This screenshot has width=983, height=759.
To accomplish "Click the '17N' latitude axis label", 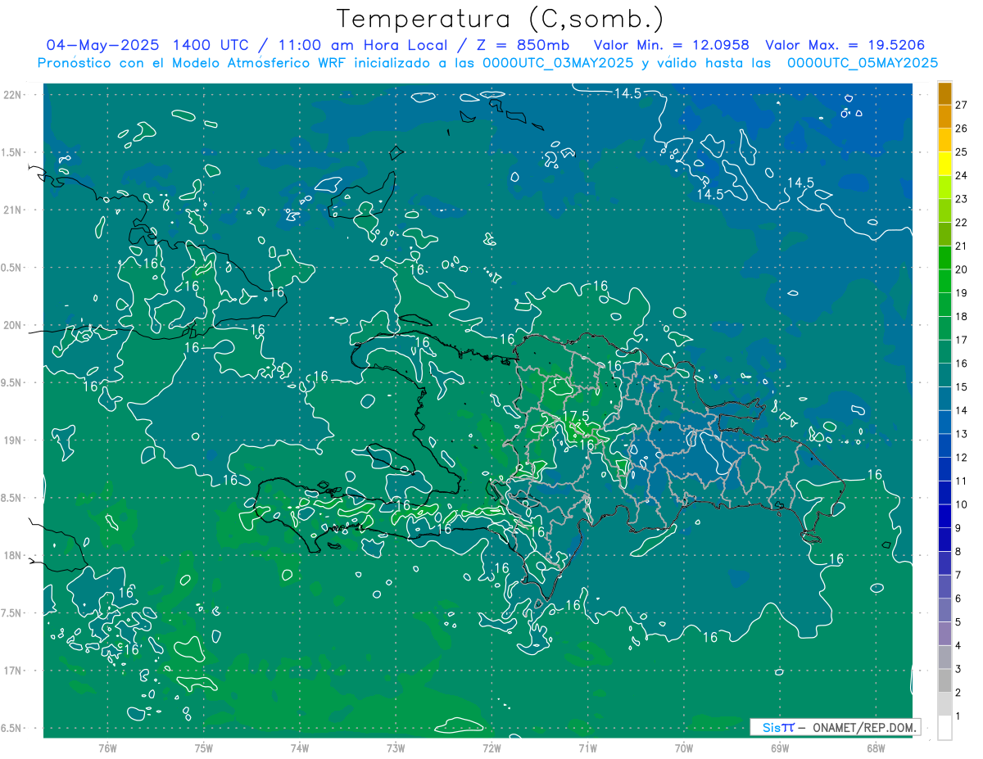I will tap(11, 671).
